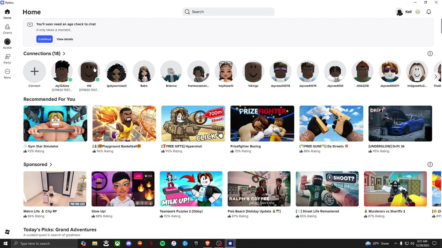Show hidden system tray icons

395,244
